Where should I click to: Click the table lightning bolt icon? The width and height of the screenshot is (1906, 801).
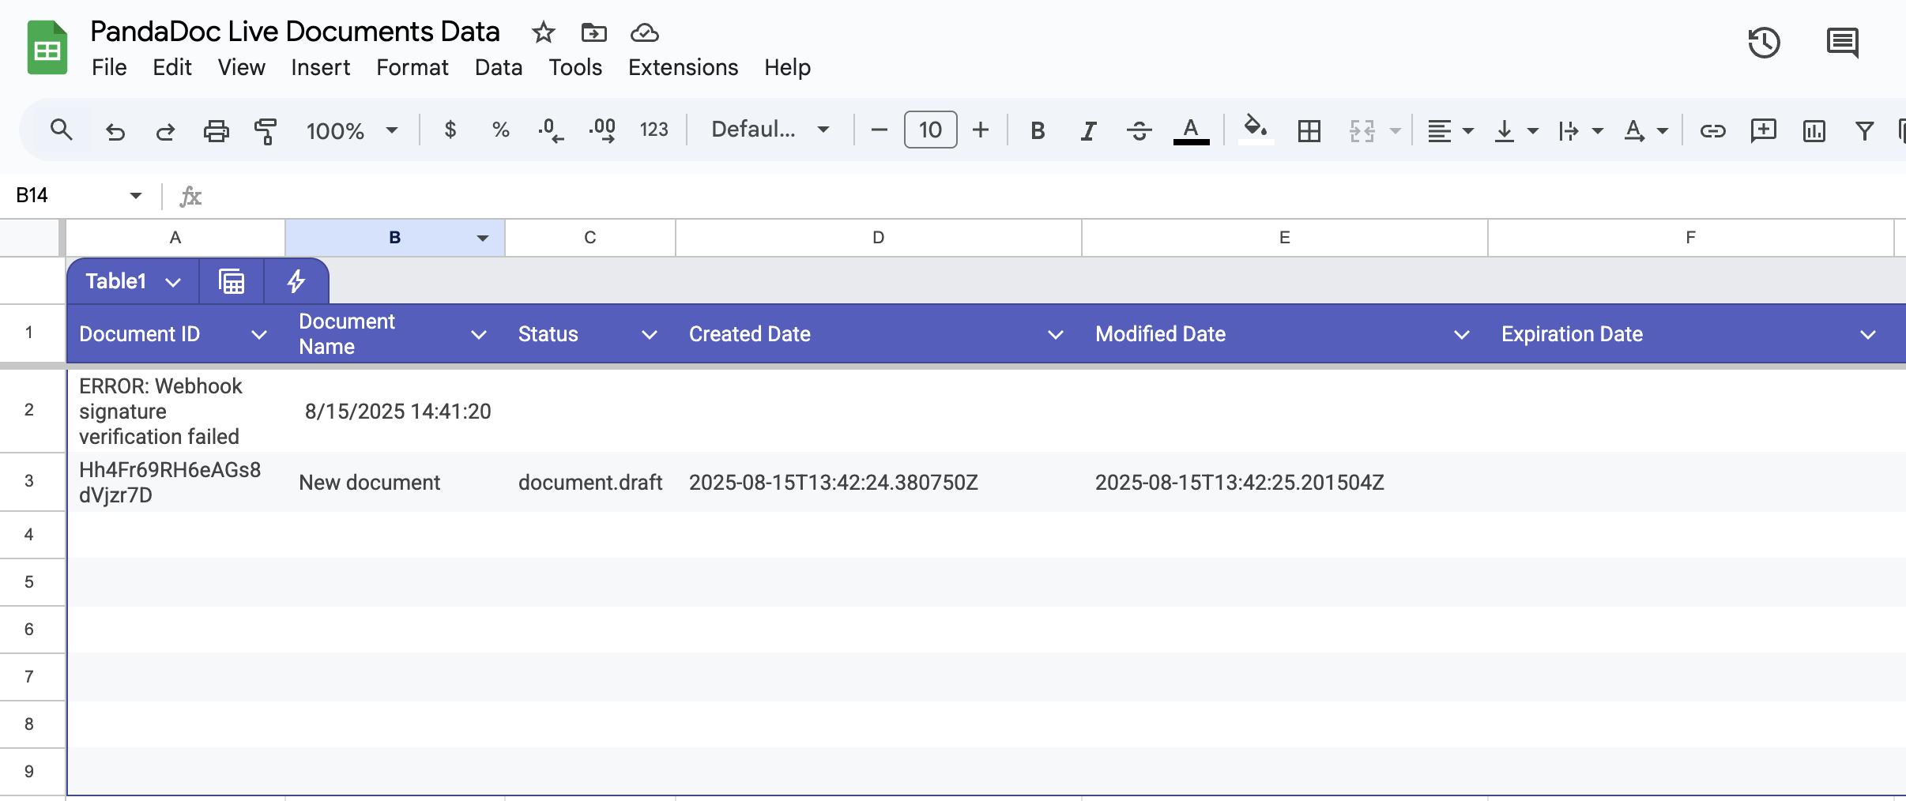[x=296, y=281]
